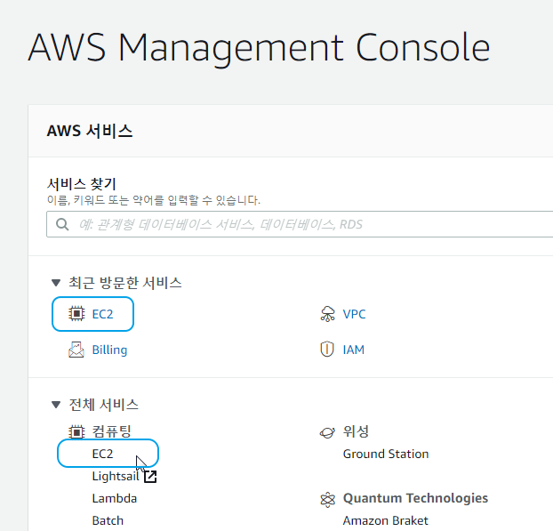
Task: Click the EC2 chip icon in recent services
Action: 76,314
